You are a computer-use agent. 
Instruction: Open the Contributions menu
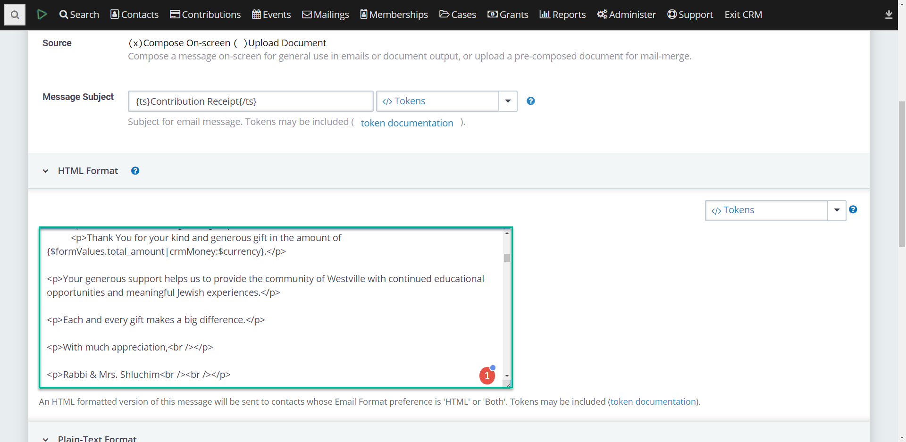coord(205,15)
